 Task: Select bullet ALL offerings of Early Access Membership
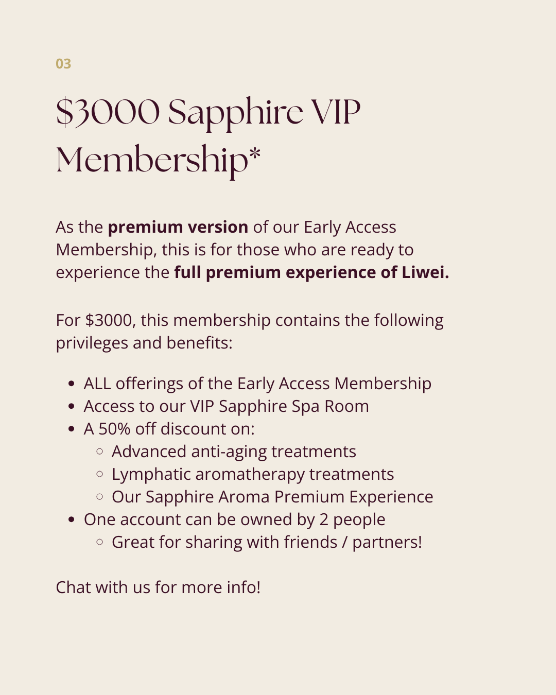click(x=257, y=384)
